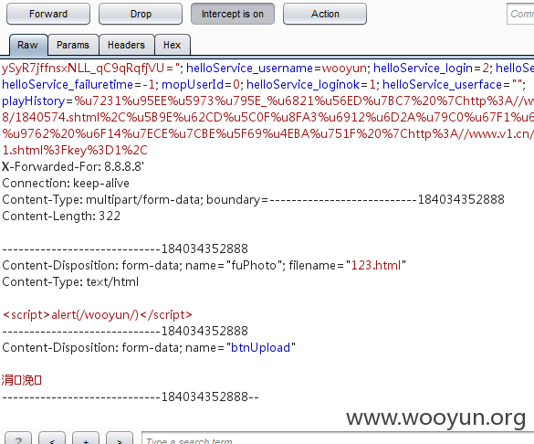Open the Hex tab
Image resolution: width=534 pixels, height=444 pixels.
173,45
